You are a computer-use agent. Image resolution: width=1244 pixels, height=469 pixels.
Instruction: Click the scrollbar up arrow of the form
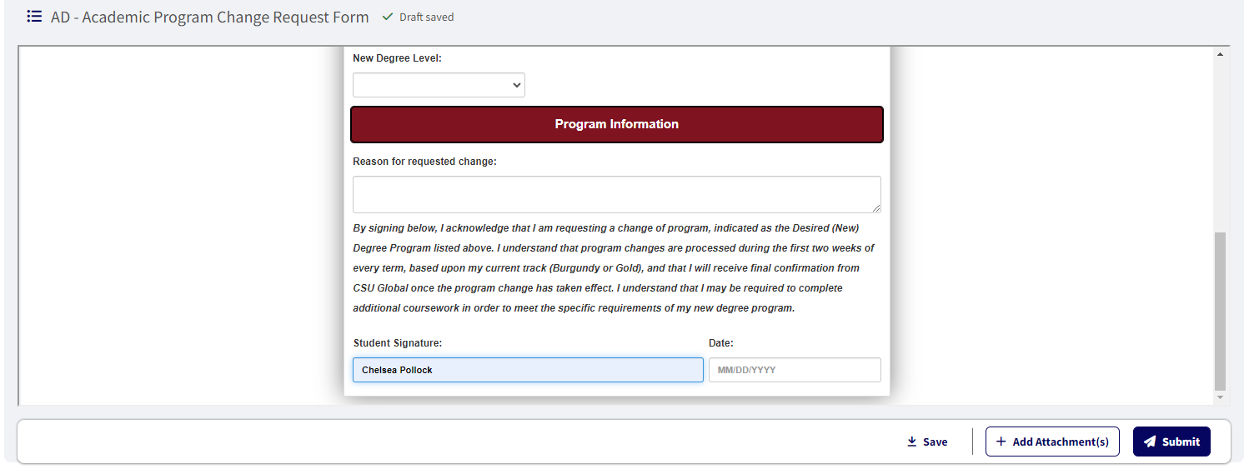coord(1221,55)
